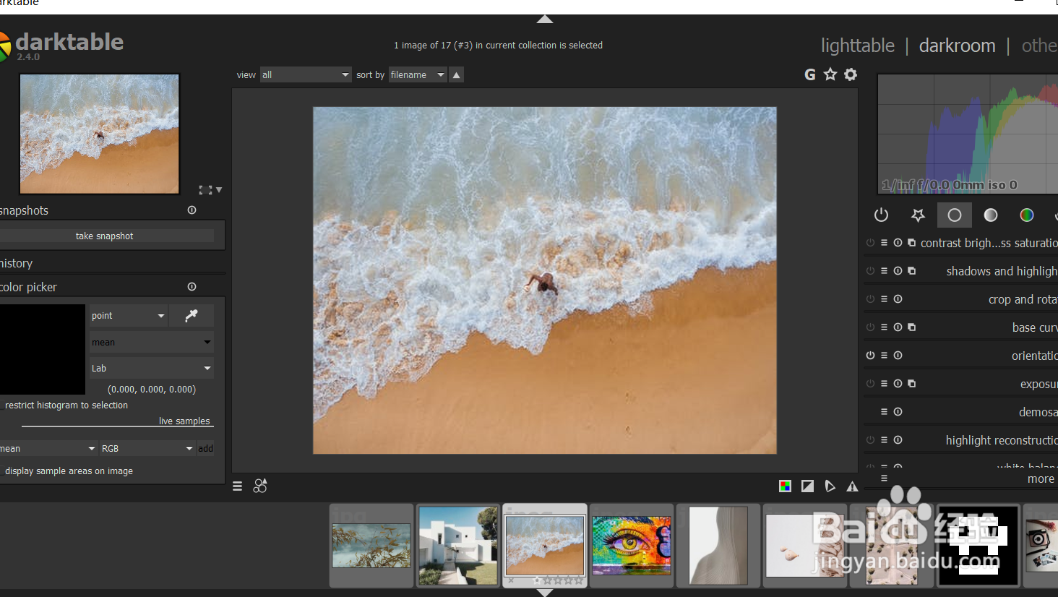Open the color module group (RGB circle)

pos(1026,215)
